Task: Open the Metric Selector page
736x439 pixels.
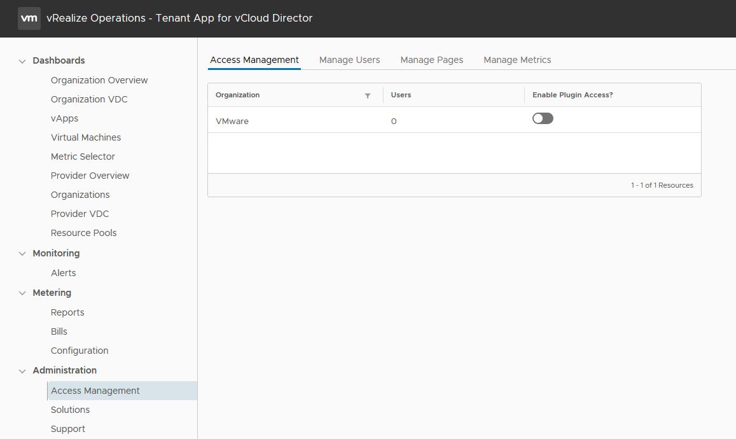Action: click(x=83, y=157)
